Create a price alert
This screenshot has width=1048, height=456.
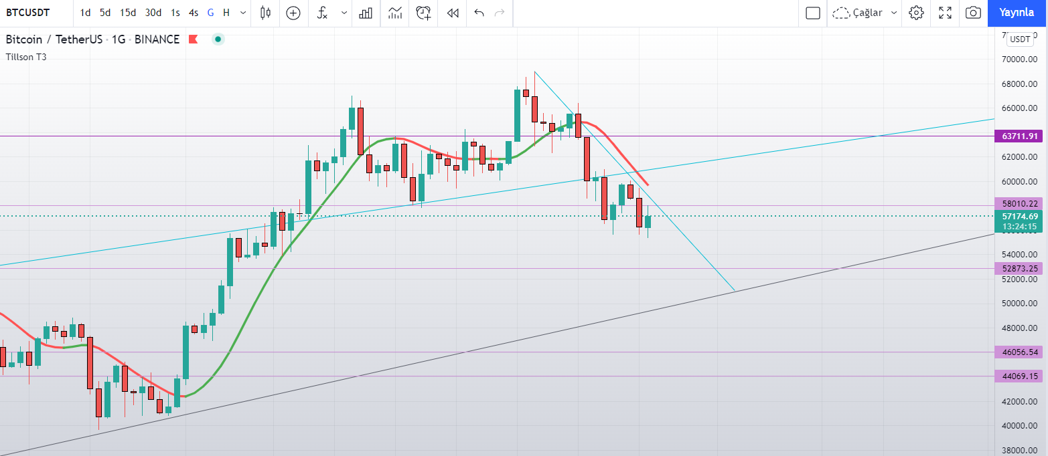click(x=423, y=13)
